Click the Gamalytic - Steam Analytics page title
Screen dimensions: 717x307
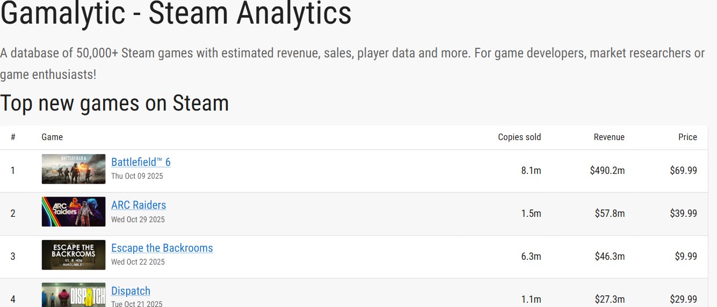point(176,13)
